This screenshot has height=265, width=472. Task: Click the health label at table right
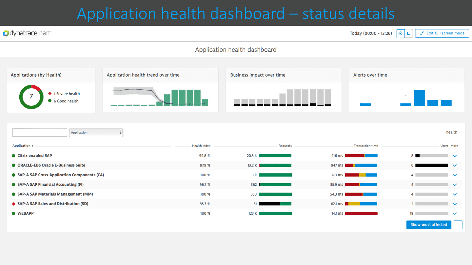452,132
